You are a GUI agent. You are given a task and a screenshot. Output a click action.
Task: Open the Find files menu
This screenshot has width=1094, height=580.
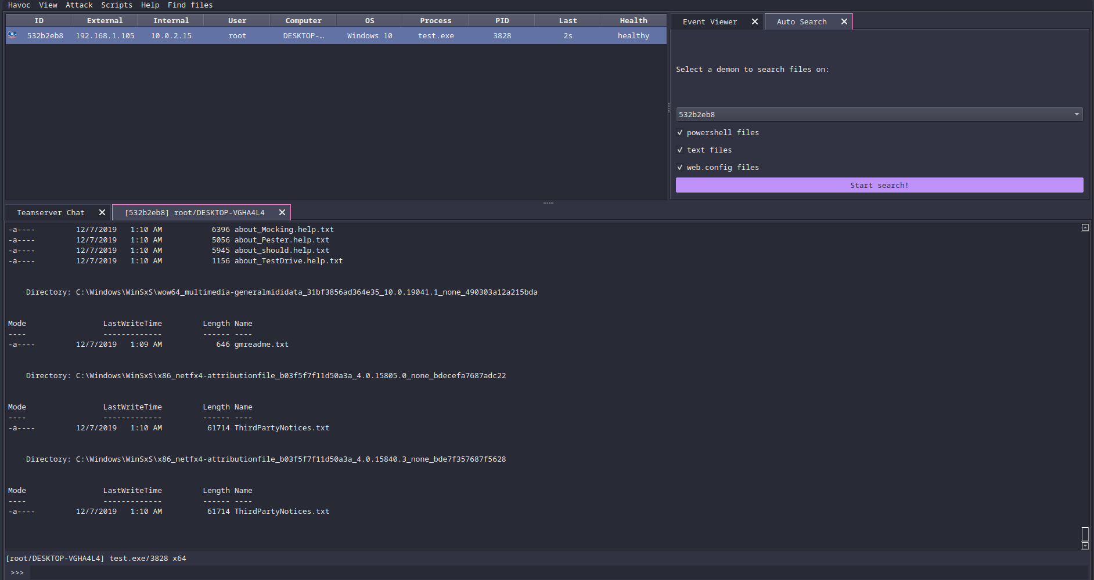coord(190,5)
